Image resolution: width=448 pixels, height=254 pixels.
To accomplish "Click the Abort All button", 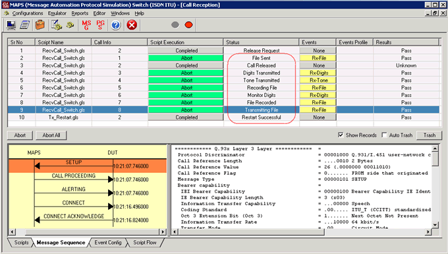I will coord(51,135).
